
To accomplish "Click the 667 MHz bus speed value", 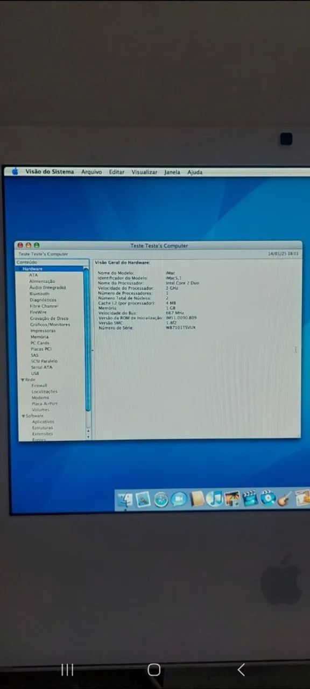I will coord(175,313).
